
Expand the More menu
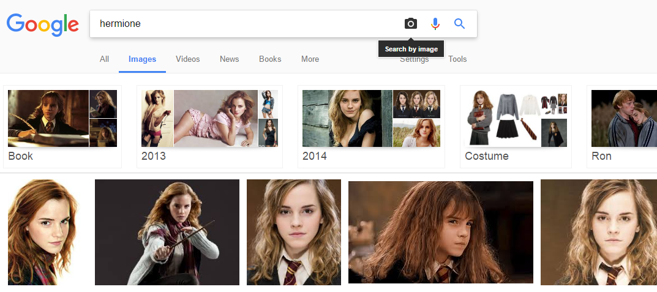(x=310, y=59)
